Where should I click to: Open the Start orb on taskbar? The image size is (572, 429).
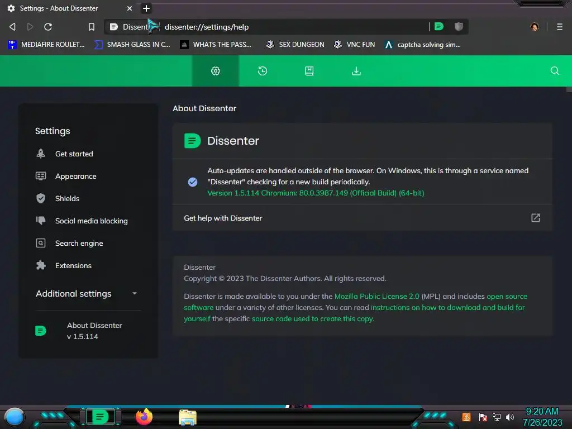15,417
